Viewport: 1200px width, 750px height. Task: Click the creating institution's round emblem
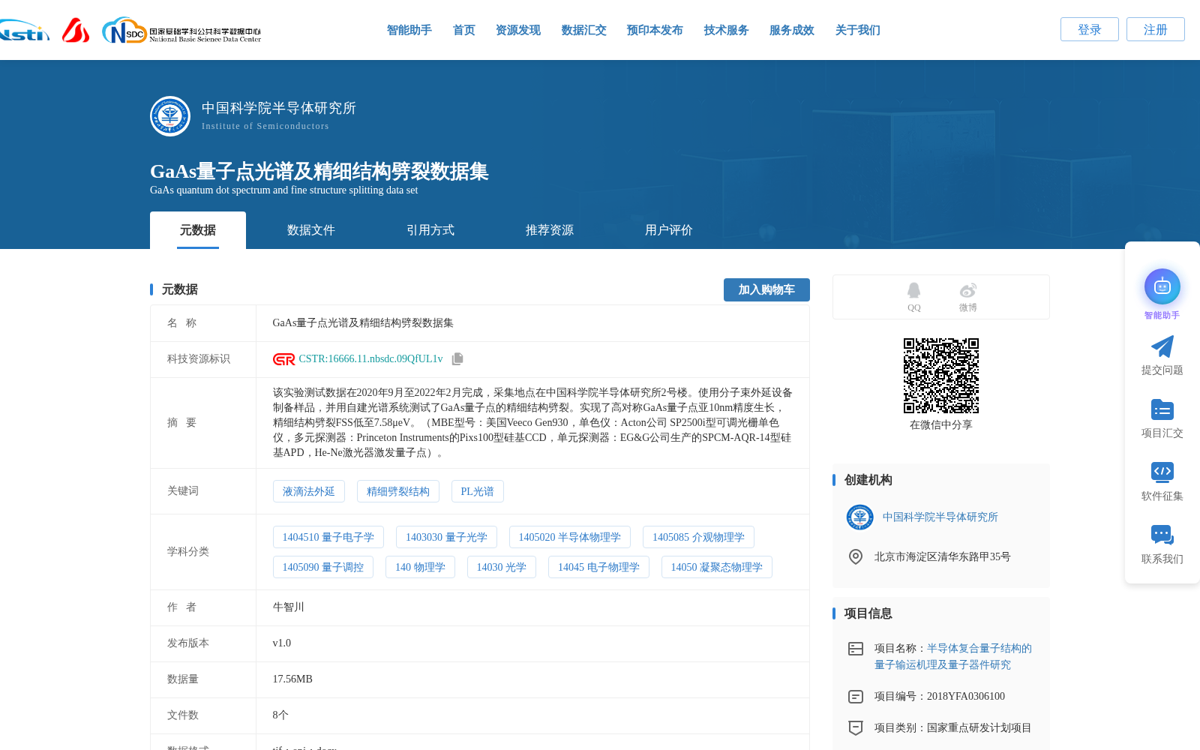coord(859,517)
